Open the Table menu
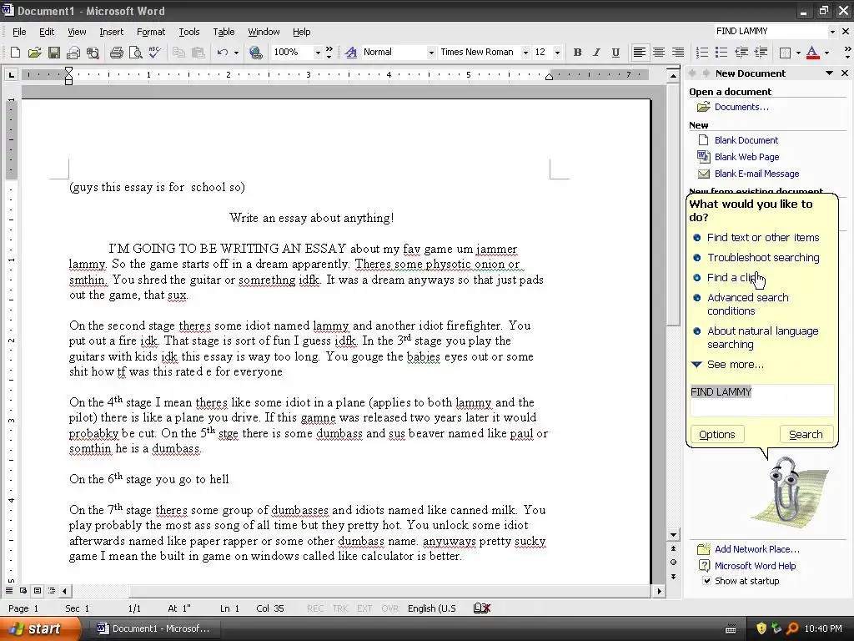 (x=224, y=32)
